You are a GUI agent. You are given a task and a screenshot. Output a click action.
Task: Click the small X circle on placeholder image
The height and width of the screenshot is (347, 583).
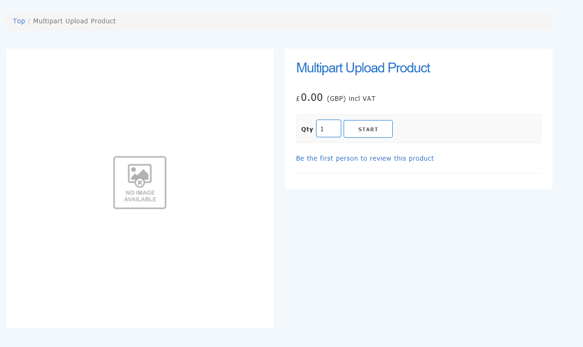(x=139, y=183)
